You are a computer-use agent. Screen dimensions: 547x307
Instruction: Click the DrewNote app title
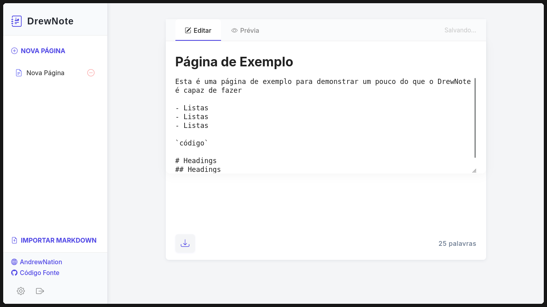tap(50, 21)
